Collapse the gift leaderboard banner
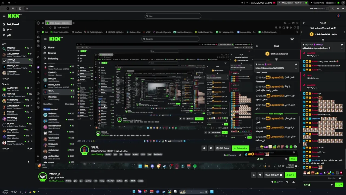The image size is (346, 195). pos(323,40)
